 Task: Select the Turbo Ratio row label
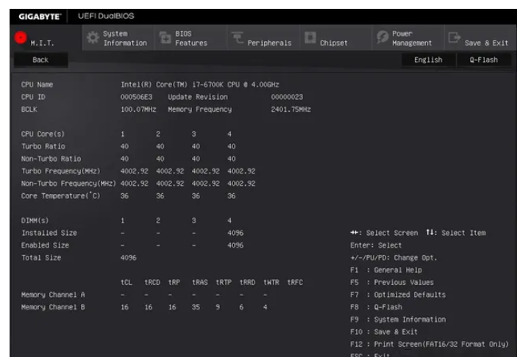pos(43,145)
